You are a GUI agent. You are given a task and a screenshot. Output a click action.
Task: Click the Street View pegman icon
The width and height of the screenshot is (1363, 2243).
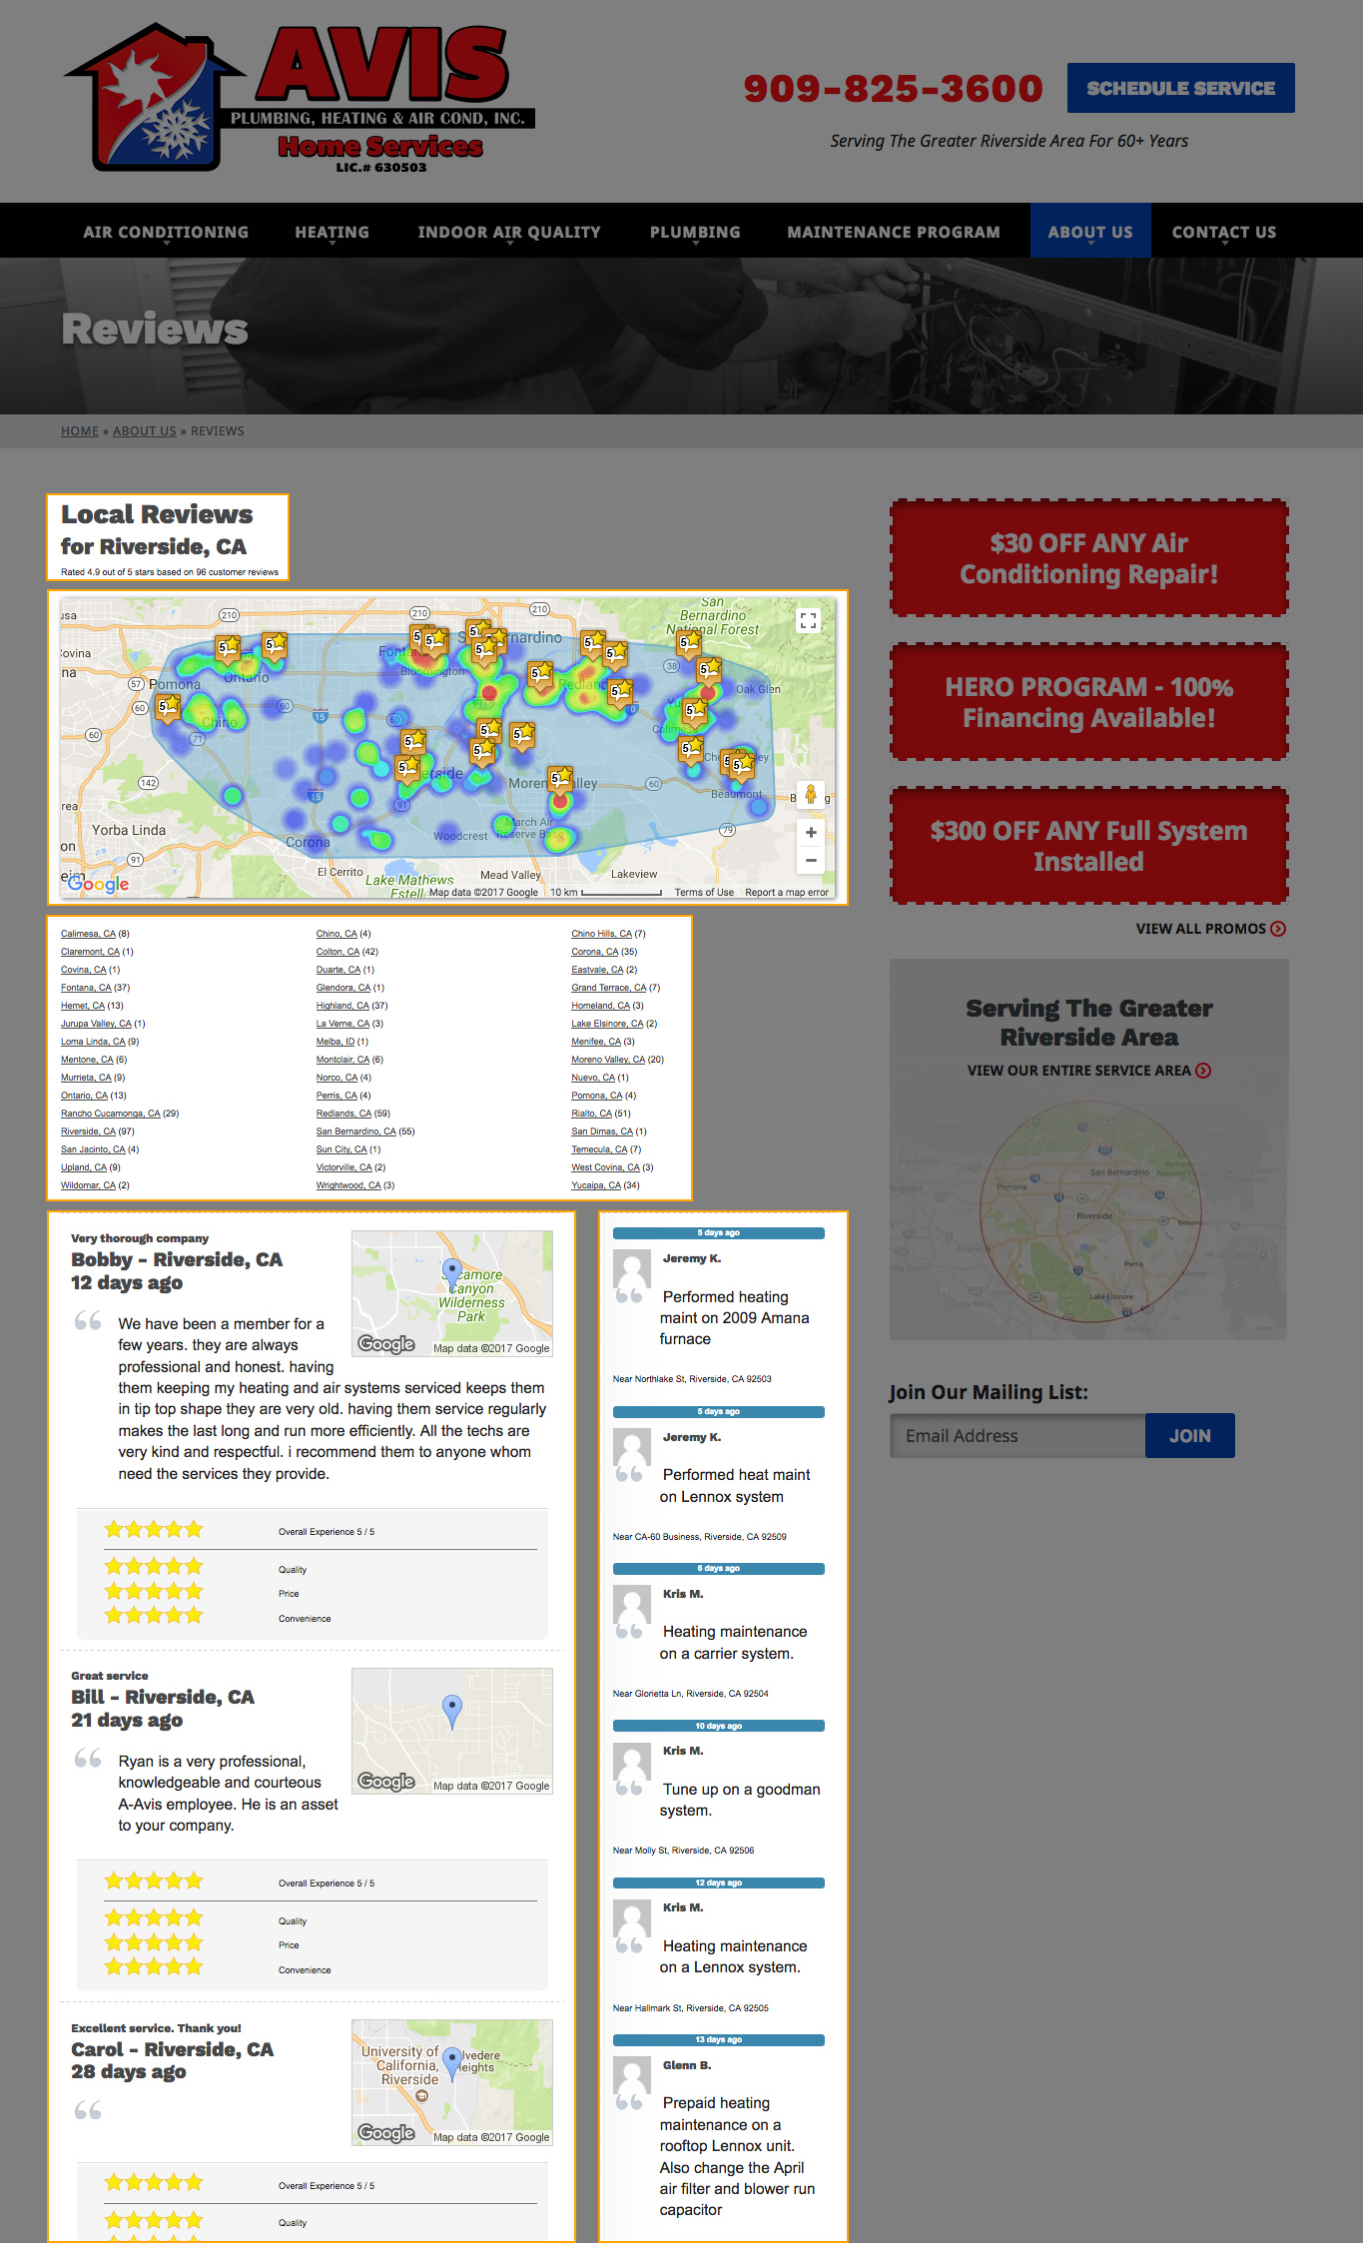pos(810,795)
